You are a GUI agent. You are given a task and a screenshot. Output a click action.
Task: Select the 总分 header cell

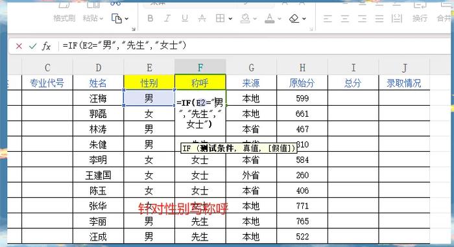click(353, 83)
